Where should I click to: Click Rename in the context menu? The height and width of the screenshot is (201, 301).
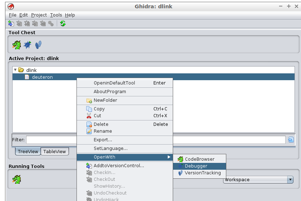click(x=103, y=131)
